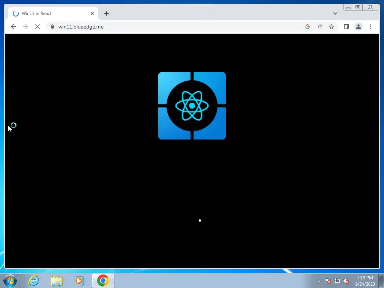Show hidden system tray icons
Screen dimensions: 384x288
tap(319, 281)
